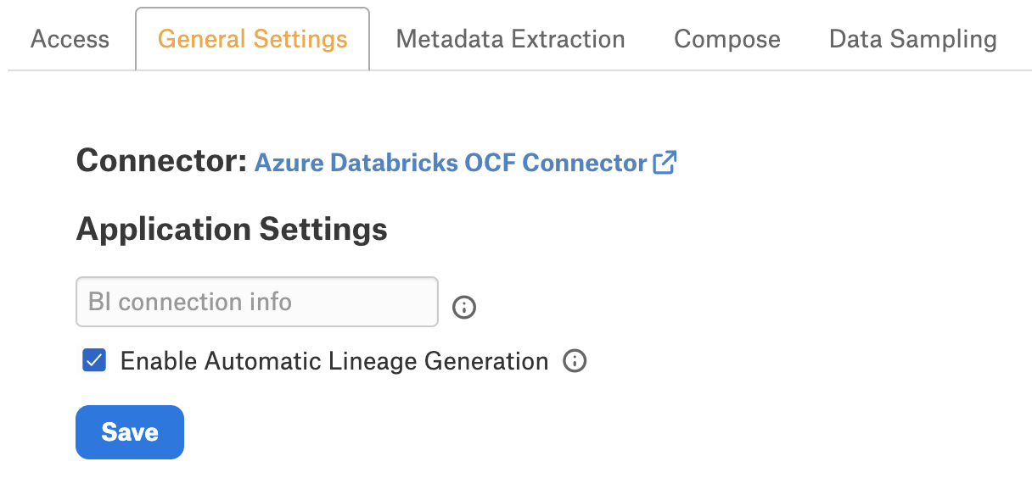This screenshot has height=495, width=1032.
Task: Click the blue Save button
Action: coord(130,432)
